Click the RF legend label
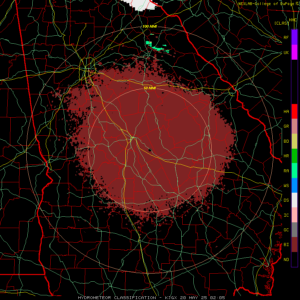The height and width of the screenshot is (300, 300). 286,37
